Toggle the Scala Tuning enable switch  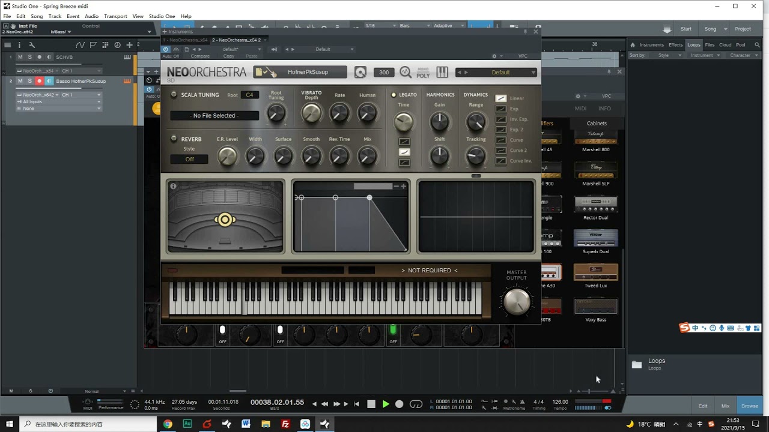click(174, 95)
